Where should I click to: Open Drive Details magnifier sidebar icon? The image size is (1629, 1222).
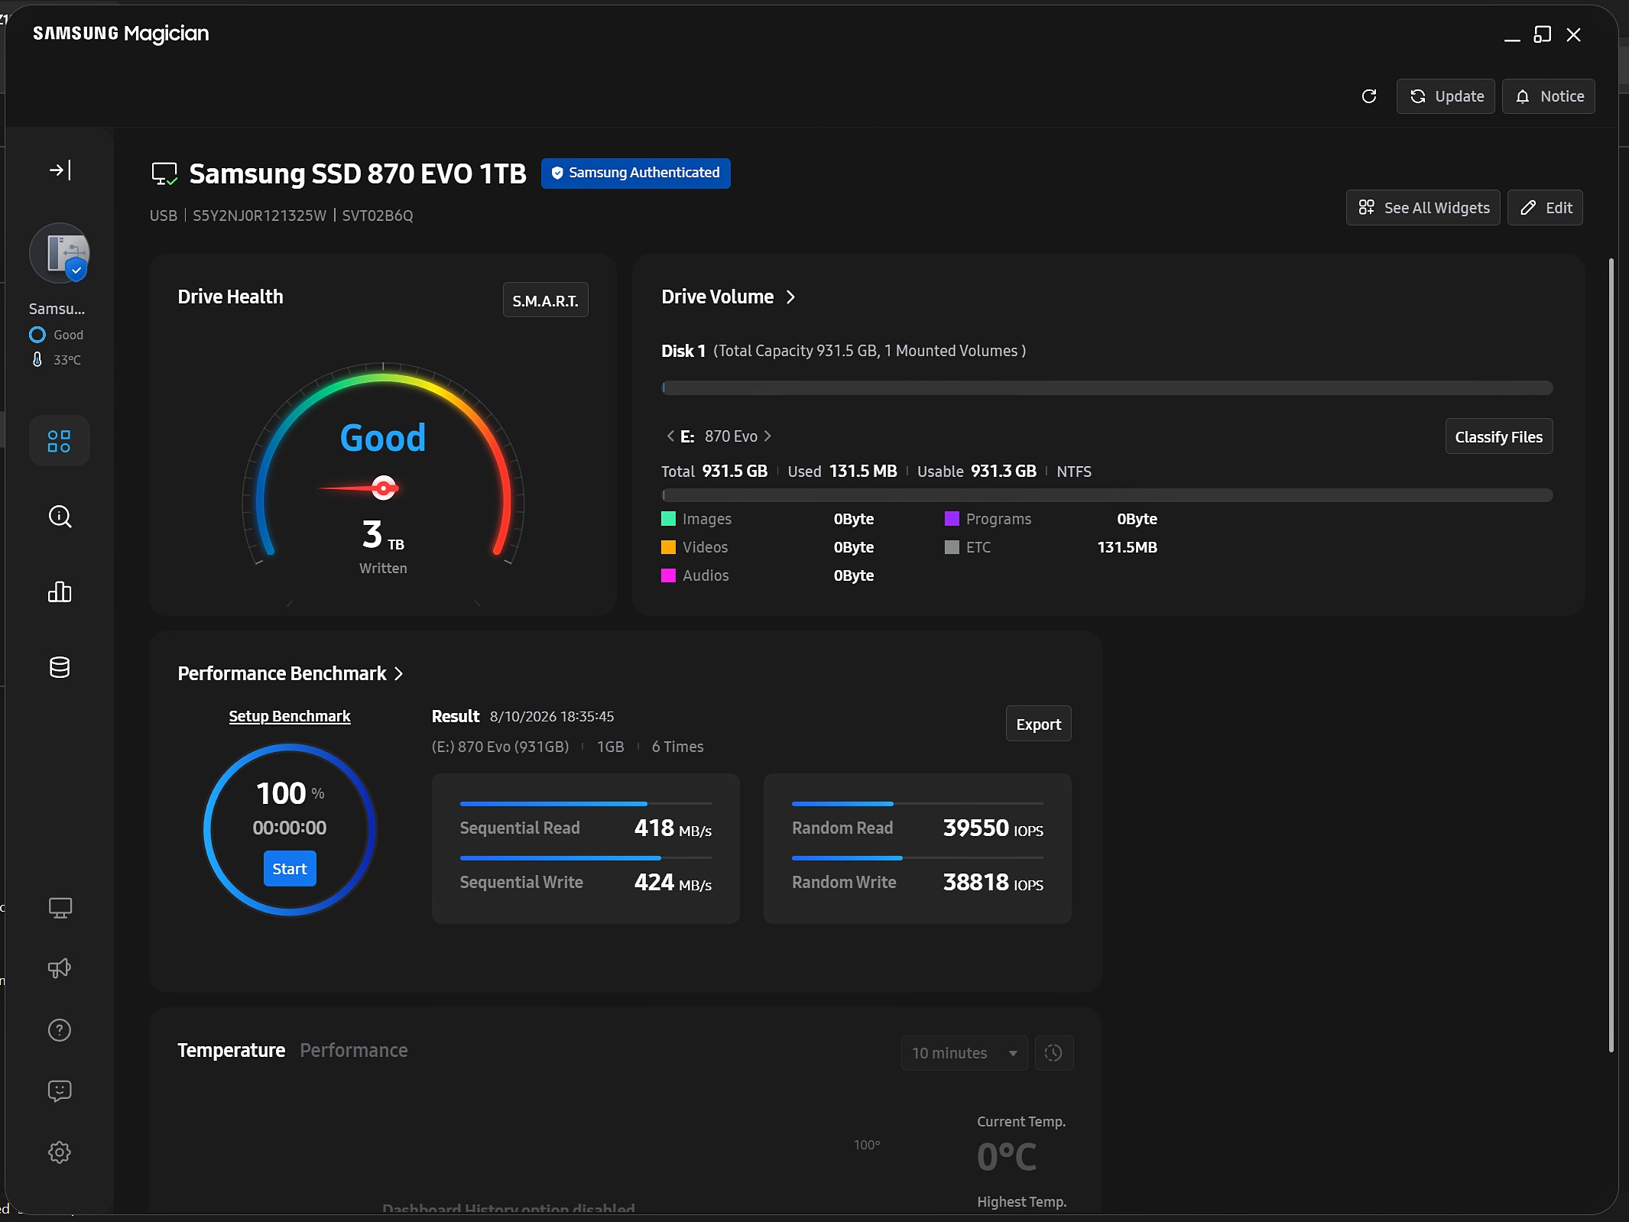click(x=60, y=517)
